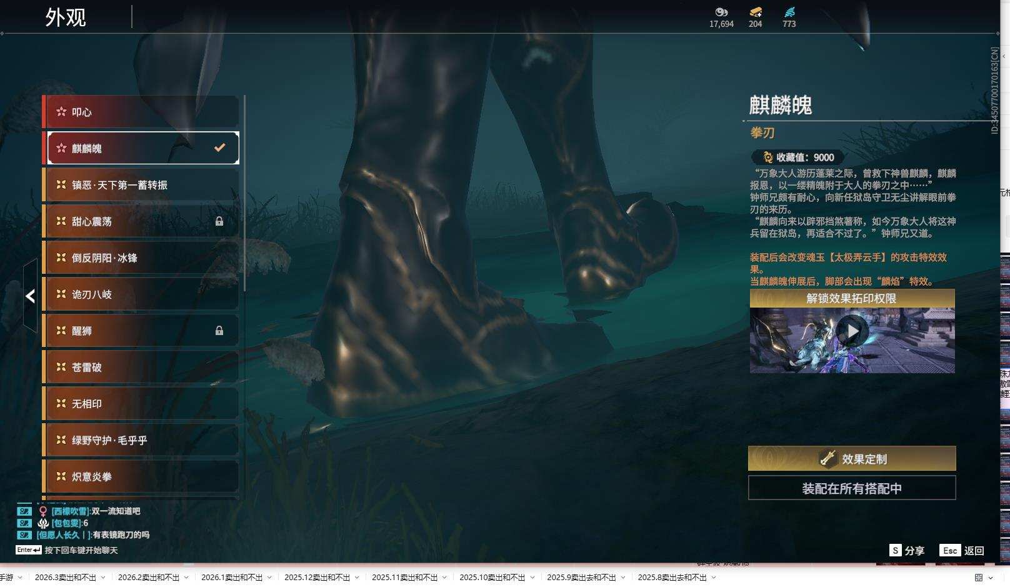This screenshot has width=1010, height=587.
Task: Open 效果定制 effect customization
Action: pos(852,459)
